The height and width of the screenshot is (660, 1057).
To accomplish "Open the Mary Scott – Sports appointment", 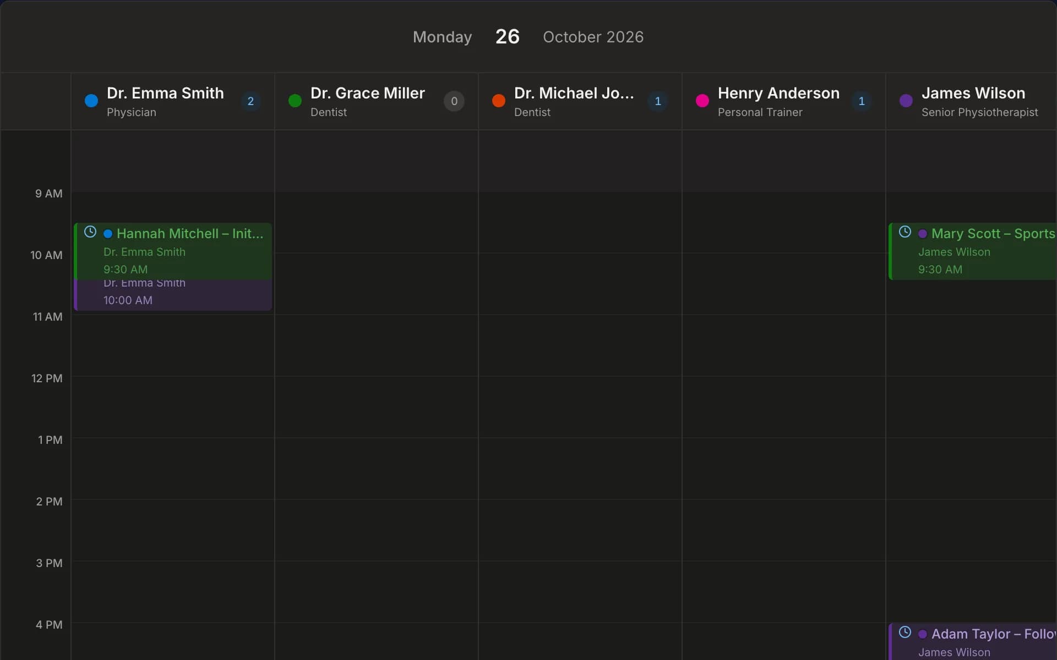I will (973, 251).
